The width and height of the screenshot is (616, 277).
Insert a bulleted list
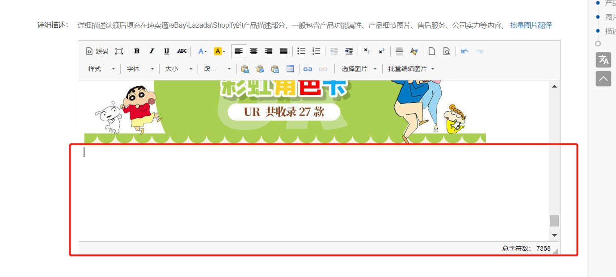[x=301, y=51]
